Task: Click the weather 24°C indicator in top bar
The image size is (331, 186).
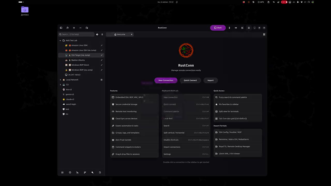Action: pos(260,2)
